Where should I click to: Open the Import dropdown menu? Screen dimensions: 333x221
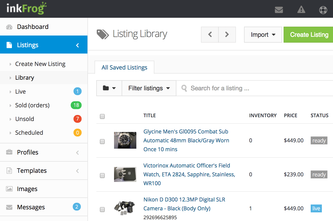click(263, 35)
